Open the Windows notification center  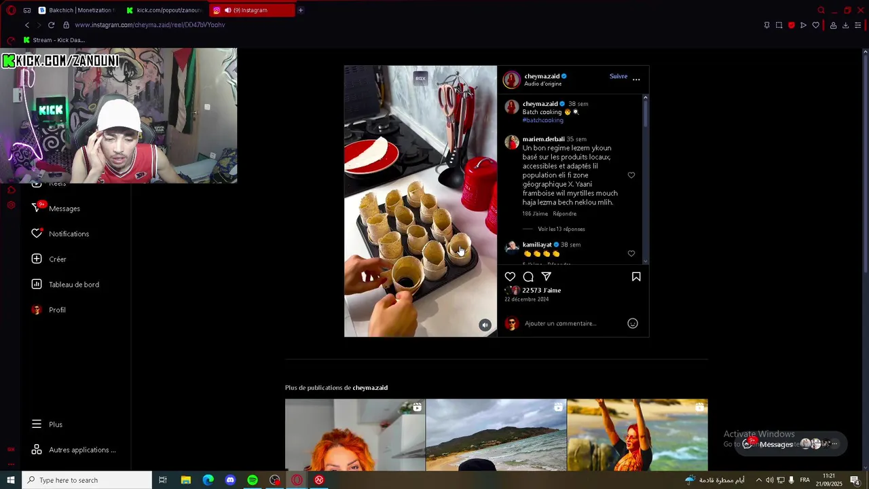tap(855, 480)
